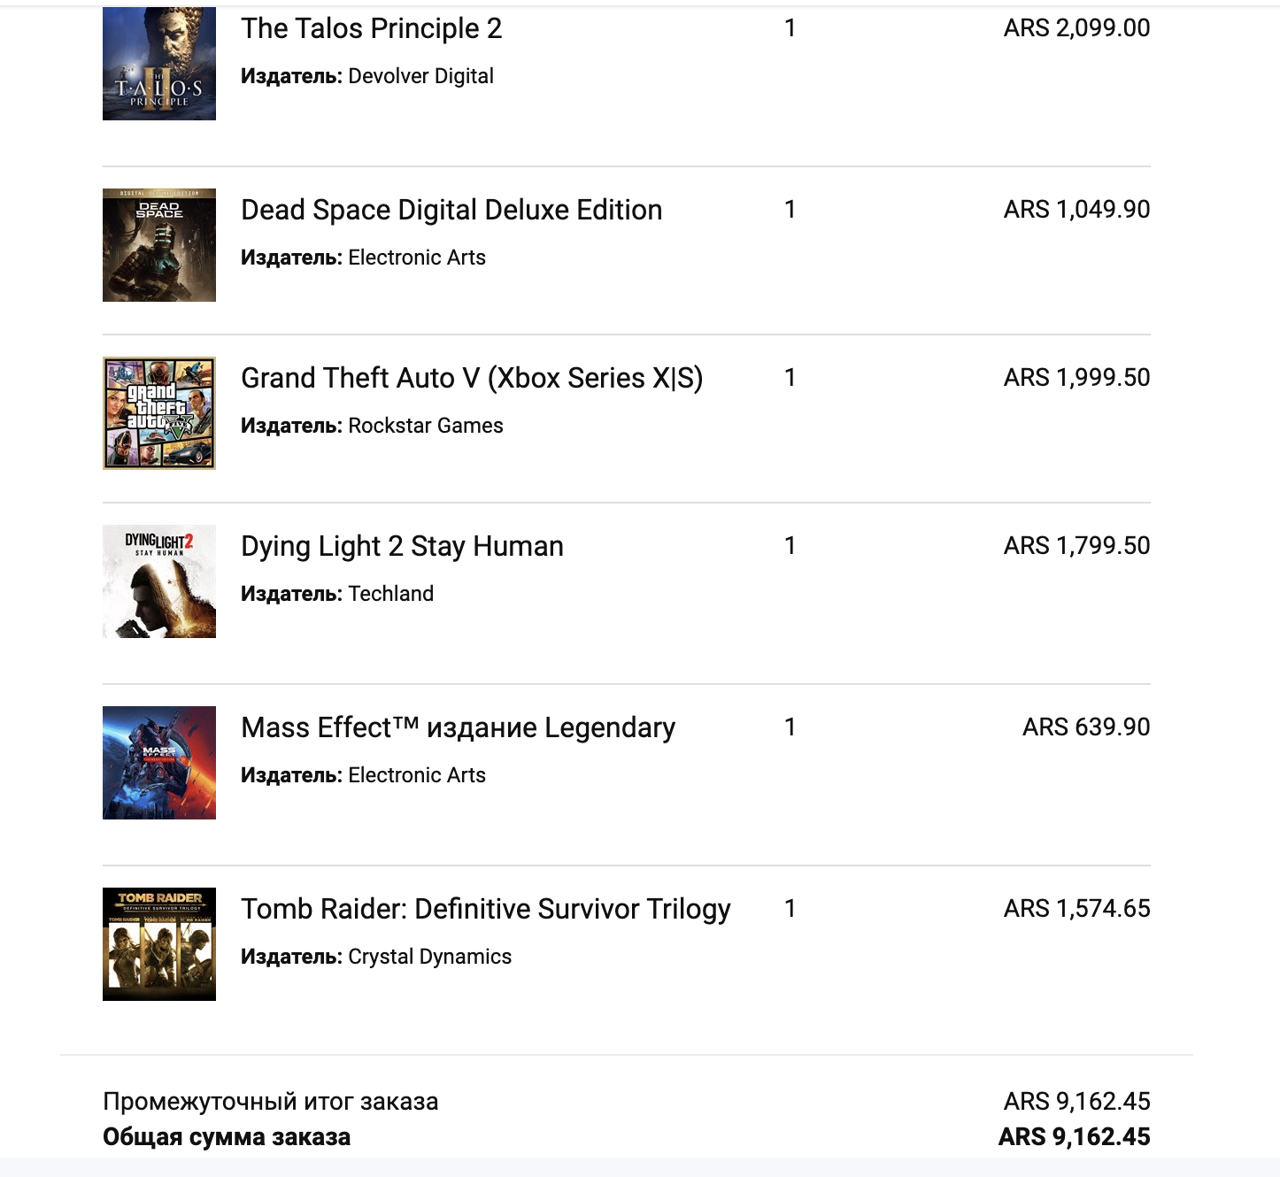Click the Dead Space cover art
Image resolution: width=1280 pixels, height=1177 pixels.
(x=159, y=245)
